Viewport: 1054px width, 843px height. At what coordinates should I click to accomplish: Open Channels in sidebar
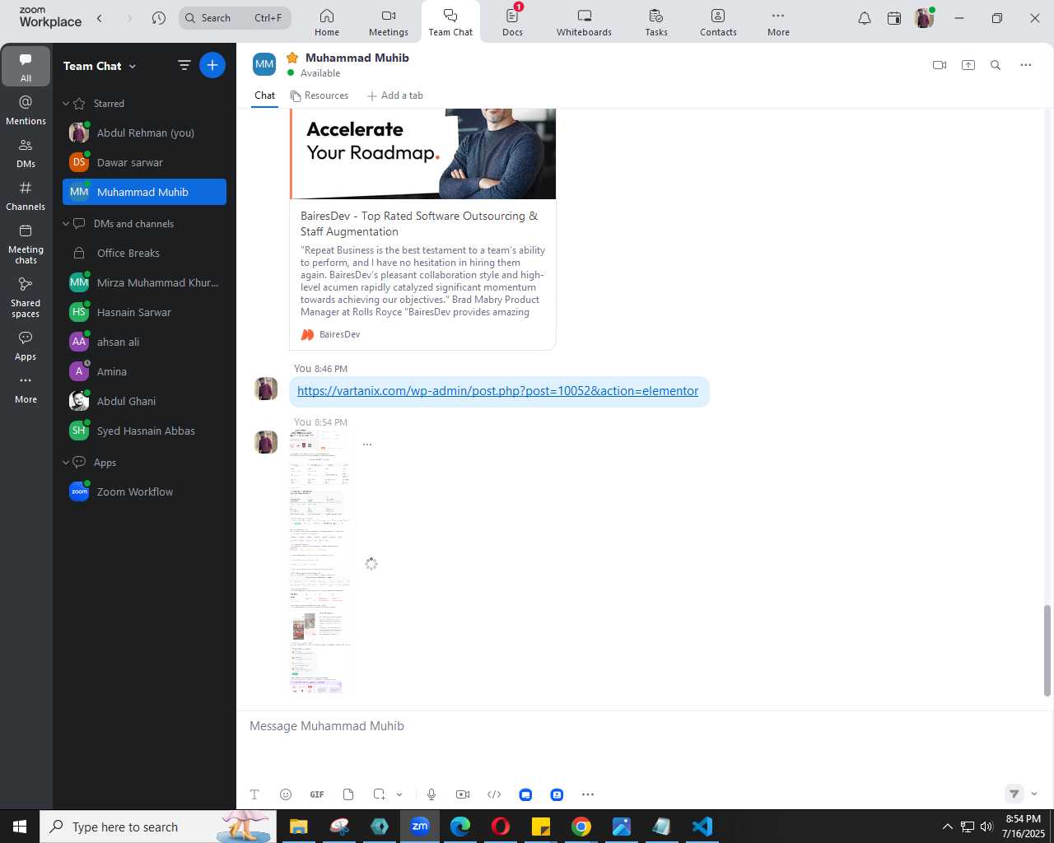(x=26, y=196)
